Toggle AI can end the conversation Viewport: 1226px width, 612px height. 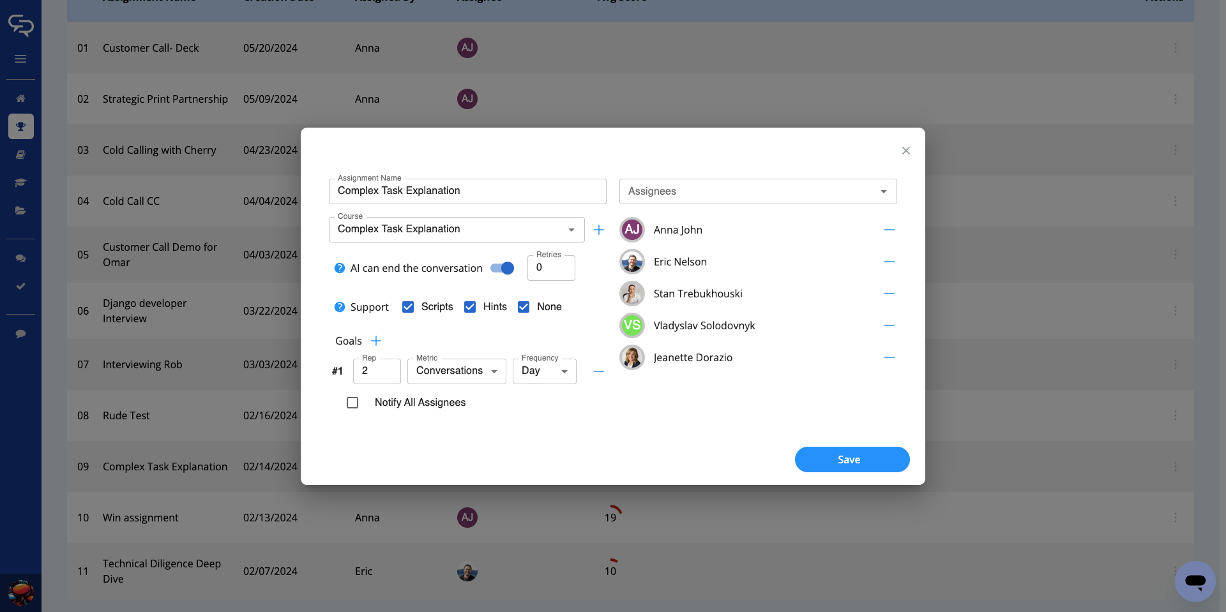click(502, 268)
